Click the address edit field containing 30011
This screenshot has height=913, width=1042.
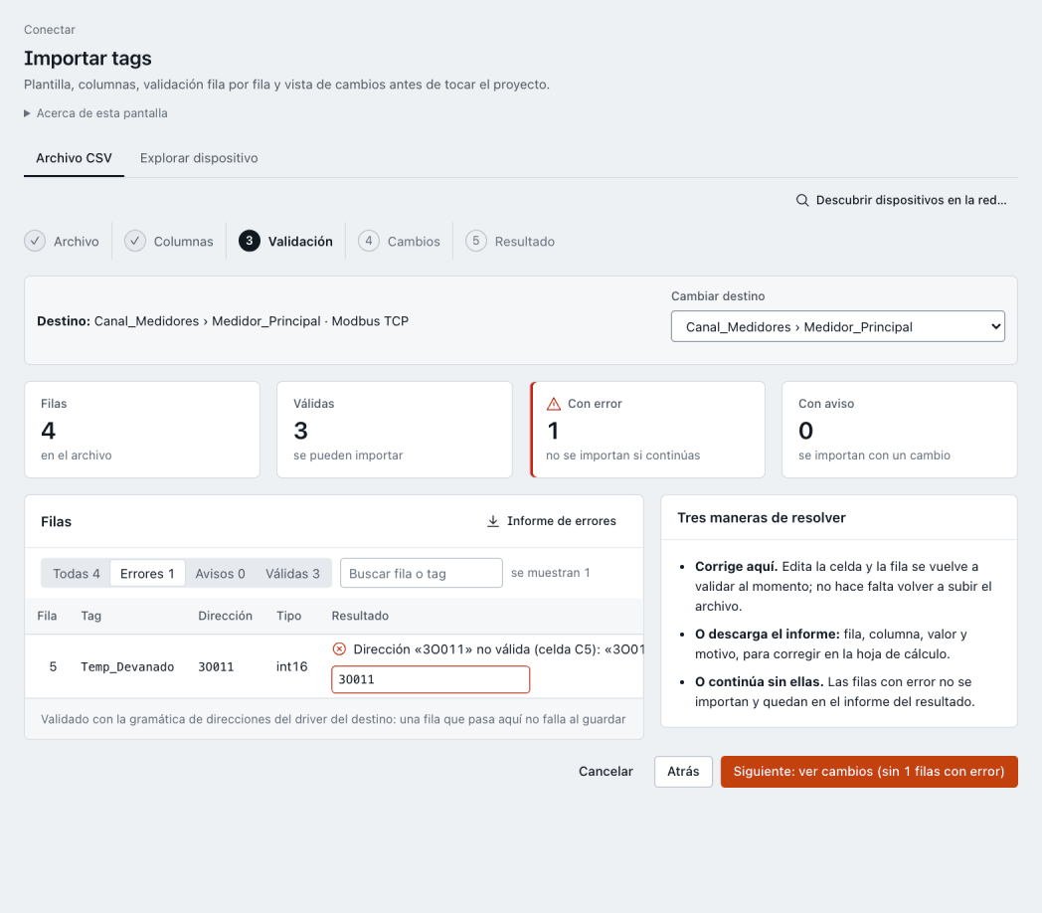click(431, 679)
